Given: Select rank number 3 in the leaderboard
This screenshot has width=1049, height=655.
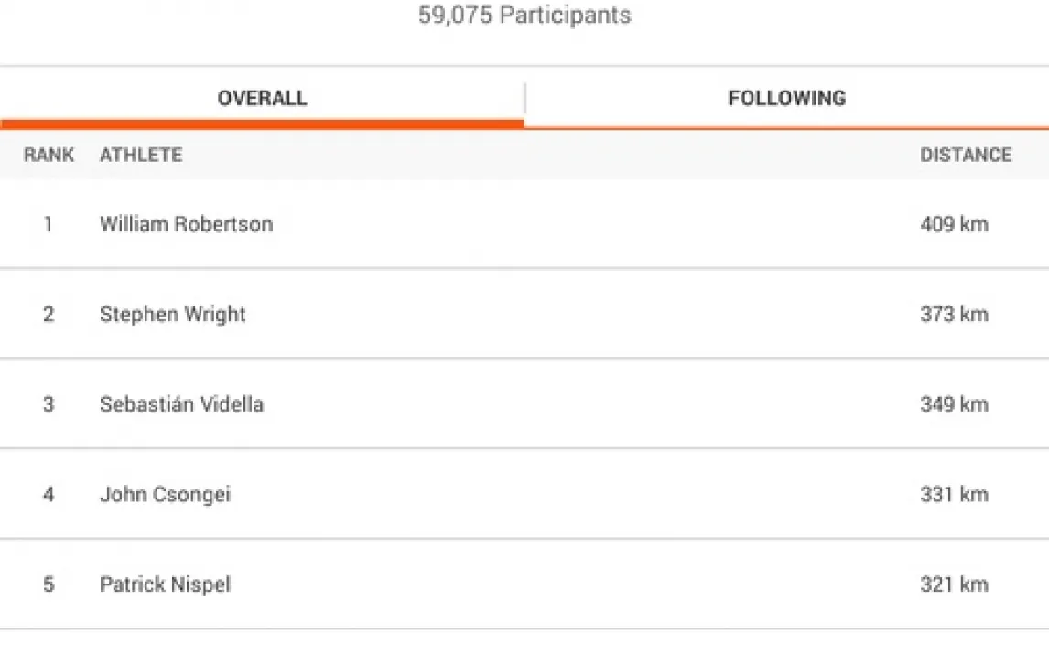Looking at the screenshot, I should (49, 404).
